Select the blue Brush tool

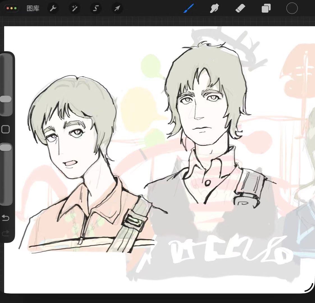[189, 8]
